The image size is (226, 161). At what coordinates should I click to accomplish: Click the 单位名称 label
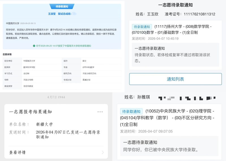19,124
